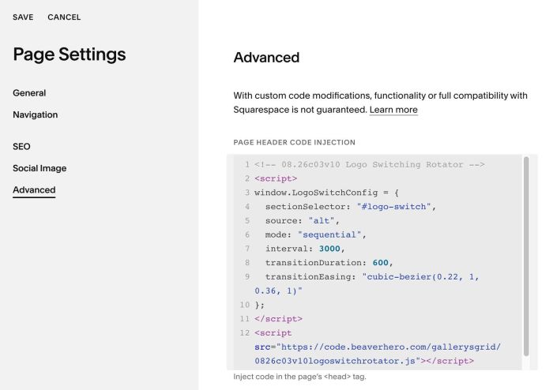This screenshot has width=553, height=390.
Task: Click the code editor vertical scrollbar
Action: point(526,256)
